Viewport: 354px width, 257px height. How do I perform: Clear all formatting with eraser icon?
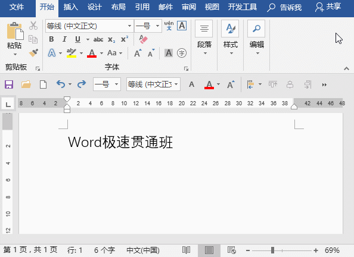pyautogui.click(x=143, y=39)
